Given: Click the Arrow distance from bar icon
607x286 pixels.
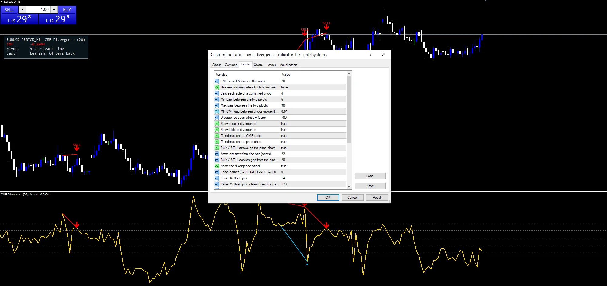Looking at the screenshot, I should [x=217, y=154].
